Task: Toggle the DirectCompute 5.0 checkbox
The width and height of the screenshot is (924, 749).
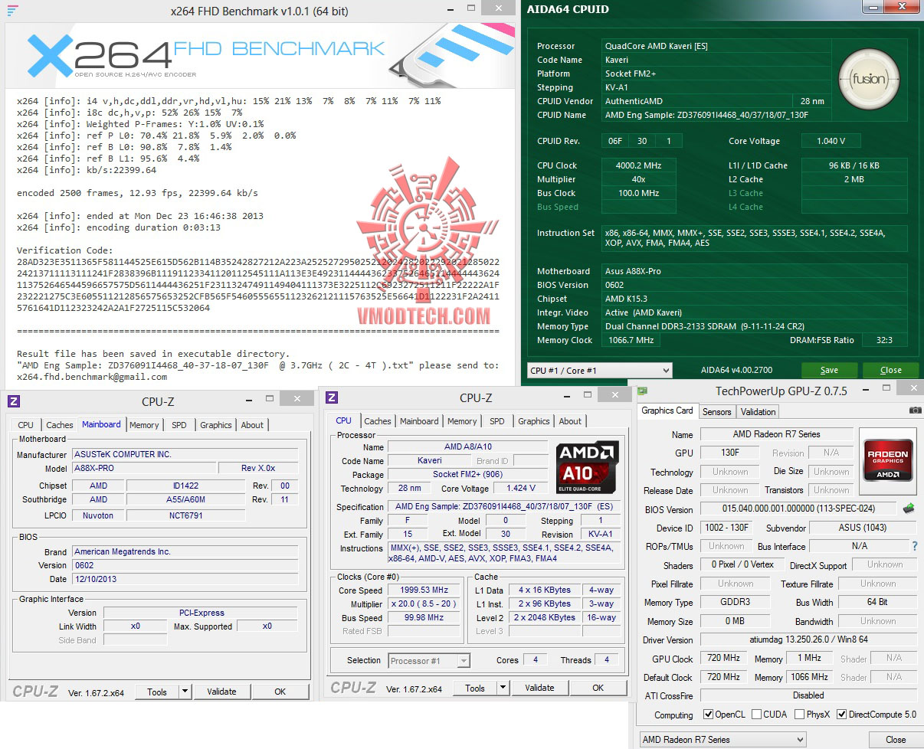Action: [842, 715]
